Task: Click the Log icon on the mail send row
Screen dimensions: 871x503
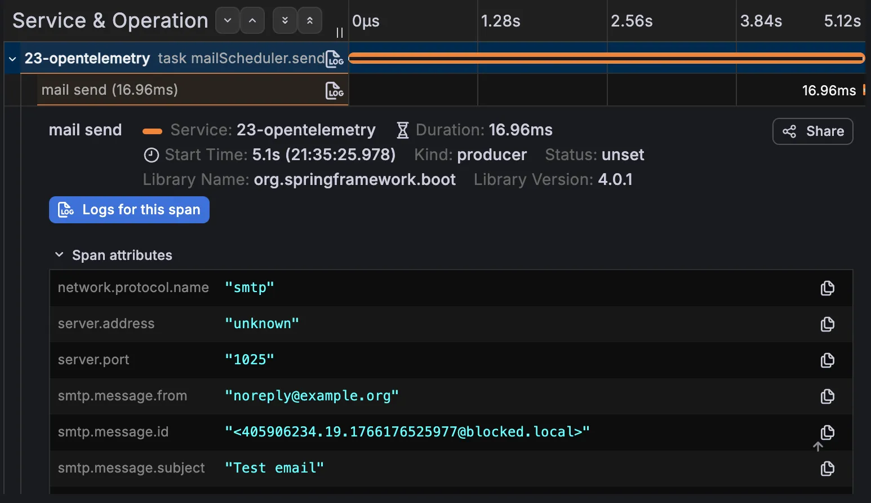Action: click(x=334, y=90)
